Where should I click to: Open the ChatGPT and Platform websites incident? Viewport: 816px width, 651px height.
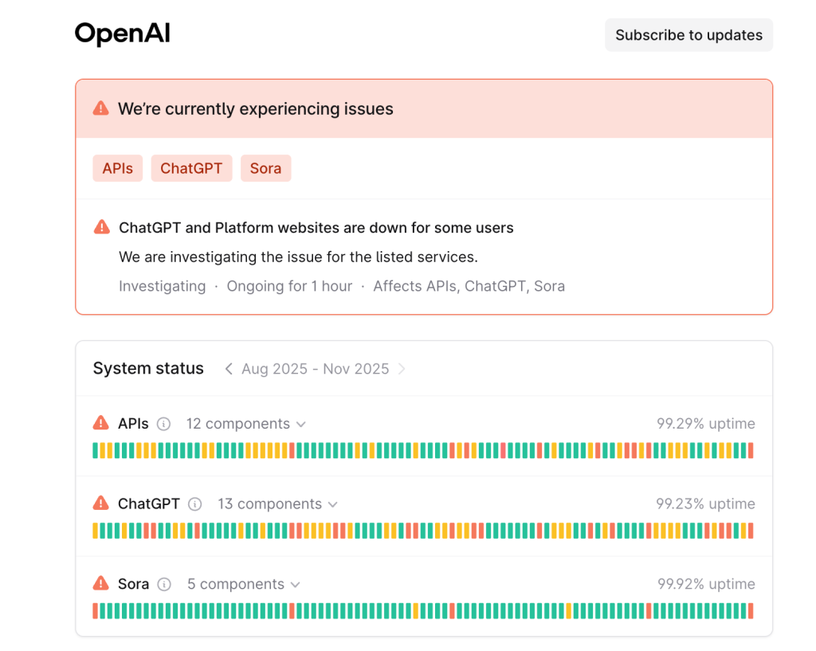316,228
